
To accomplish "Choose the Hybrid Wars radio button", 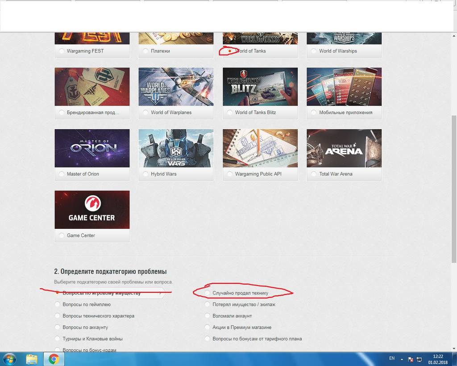I will (145, 174).
